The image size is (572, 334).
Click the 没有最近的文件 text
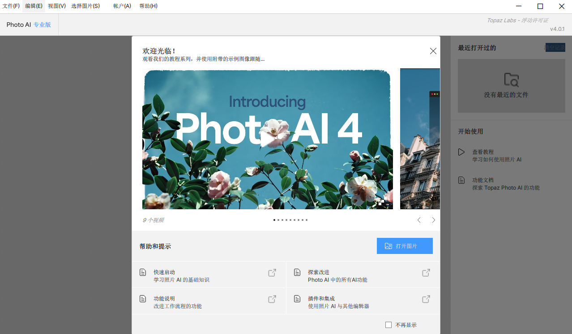coord(506,95)
